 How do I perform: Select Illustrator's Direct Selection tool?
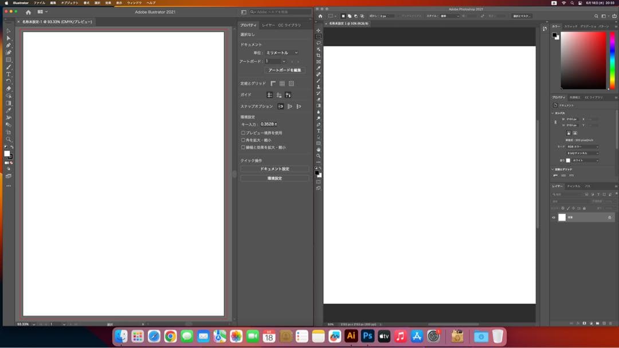point(9,38)
